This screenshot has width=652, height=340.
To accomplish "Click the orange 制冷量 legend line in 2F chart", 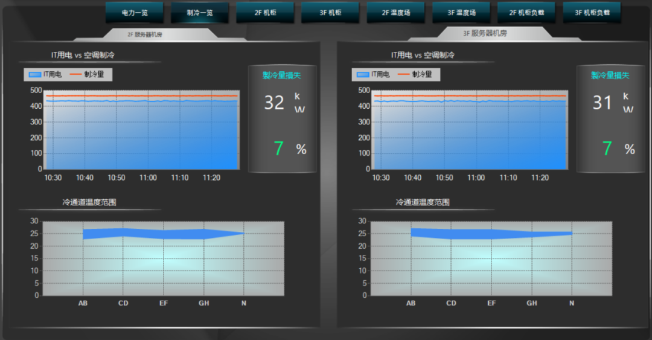I will (x=75, y=74).
